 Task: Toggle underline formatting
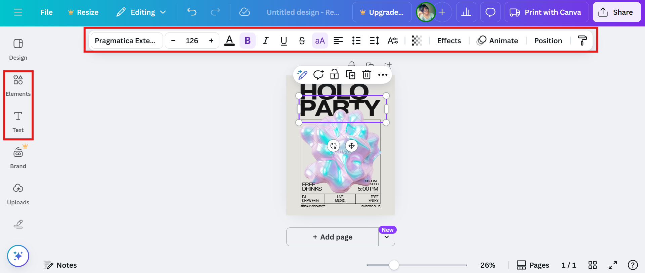[x=284, y=41]
